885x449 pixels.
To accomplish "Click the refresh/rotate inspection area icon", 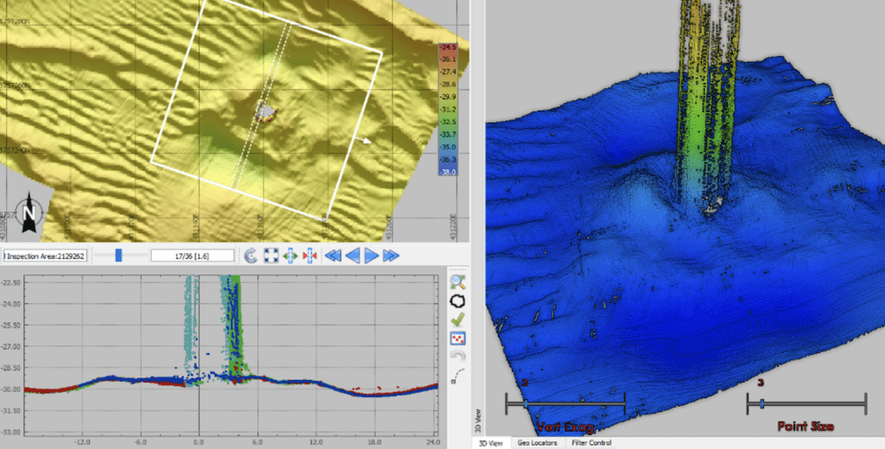I will [x=251, y=256].
